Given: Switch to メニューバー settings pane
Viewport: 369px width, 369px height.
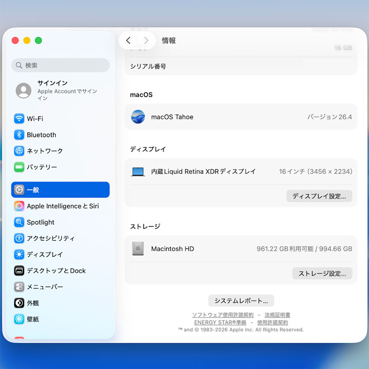Looking at the screenshot, I should [x=44, y=287].
